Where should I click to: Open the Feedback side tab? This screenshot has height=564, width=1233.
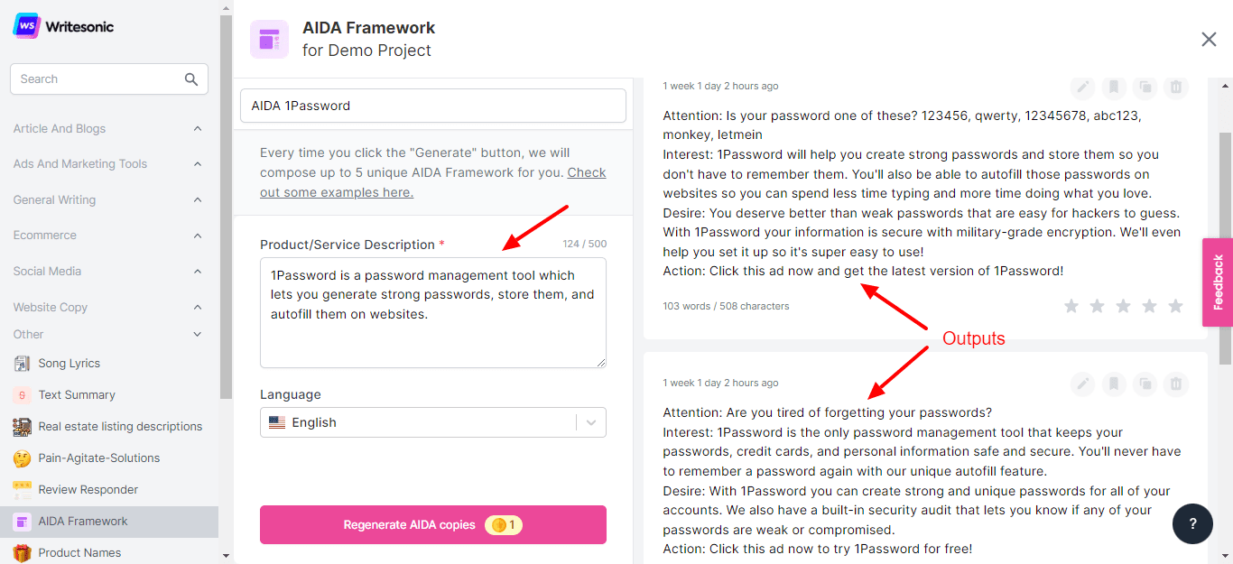coord(1218,282)
